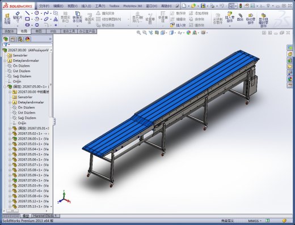The height and width of the screenshot is (225, 295).
Task: Select the Line sketch tool
Action: 27,13
